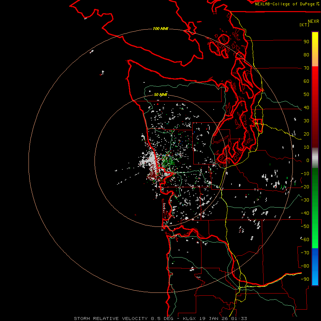Viewport: 321px width, 321px height.
Task: Select the -30 knot scale label
Action: pos(305,200)
